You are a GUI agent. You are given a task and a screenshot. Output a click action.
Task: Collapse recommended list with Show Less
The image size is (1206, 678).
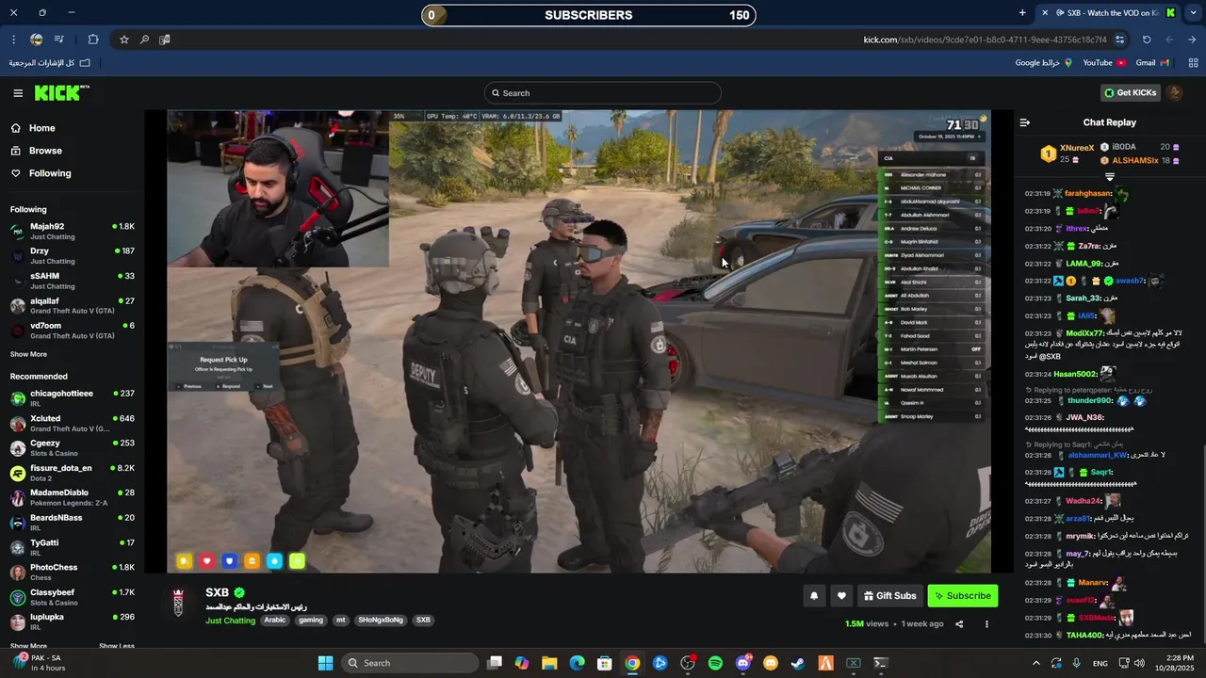coord(117,646)
